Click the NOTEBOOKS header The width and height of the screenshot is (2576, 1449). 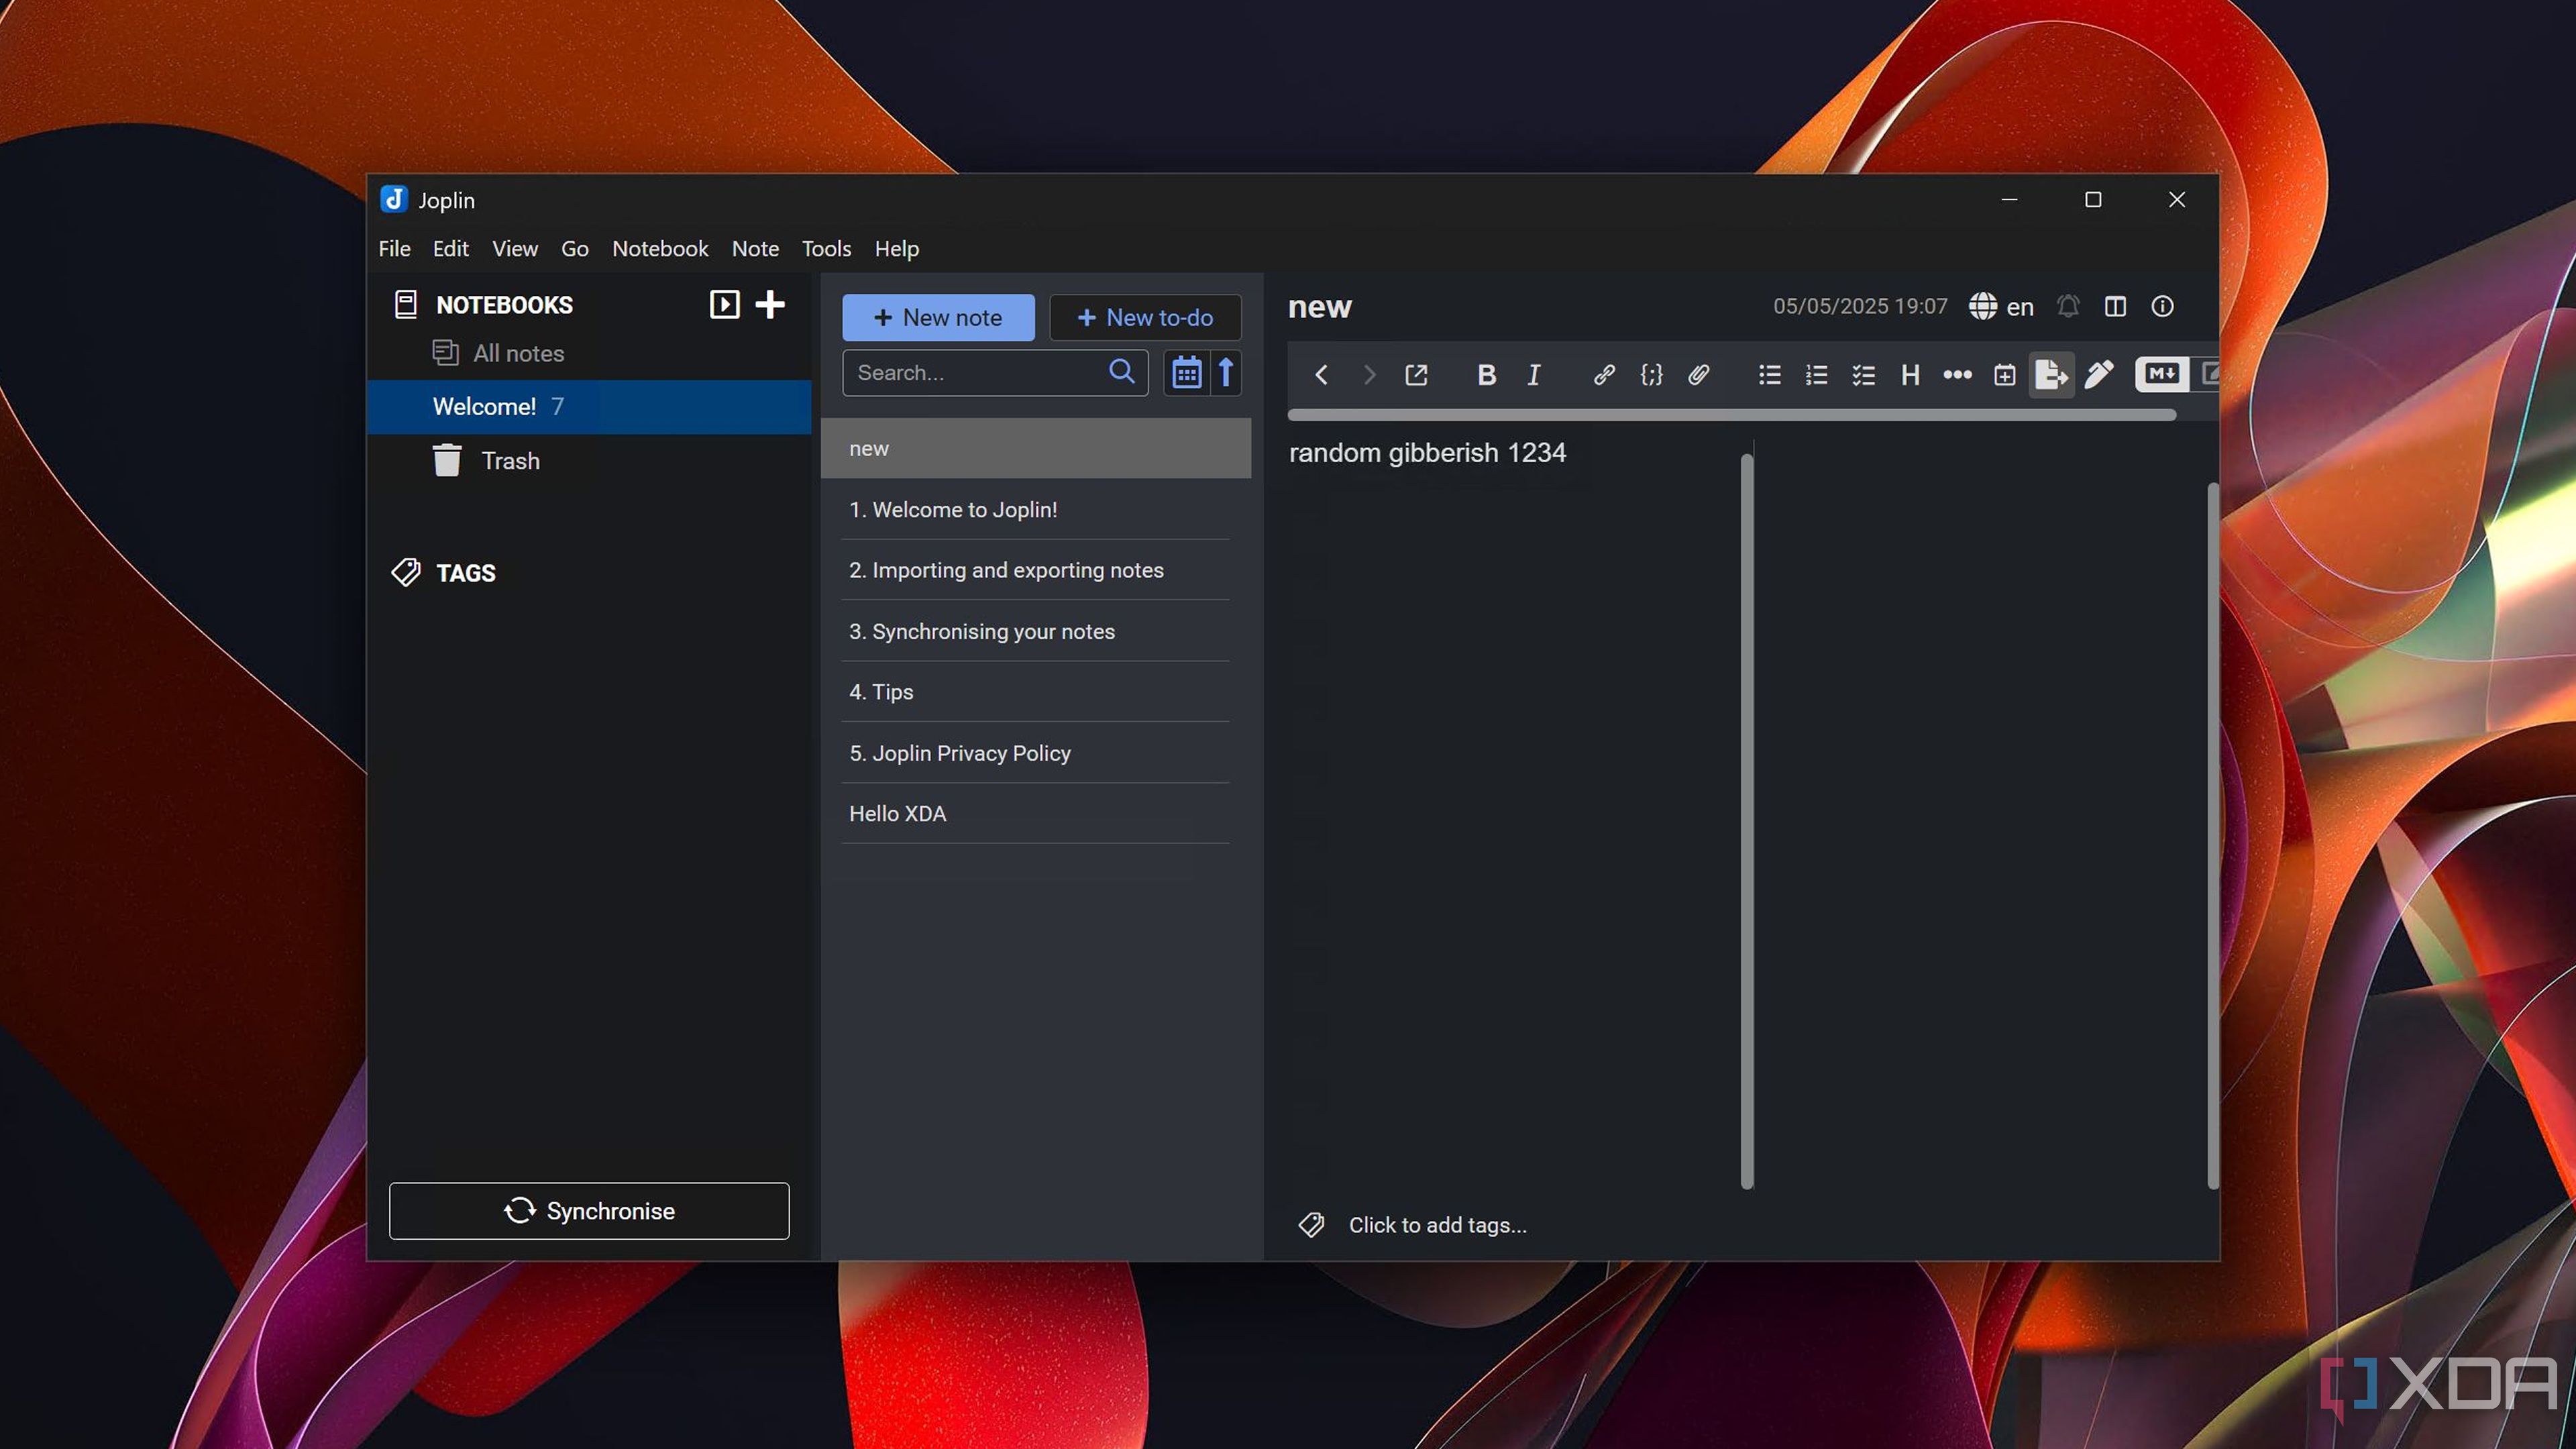(x=504, y=304)
